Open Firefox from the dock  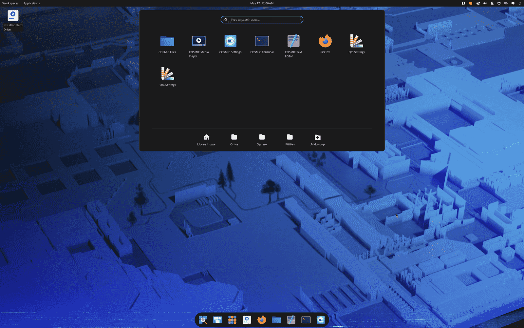pos(262,320)
